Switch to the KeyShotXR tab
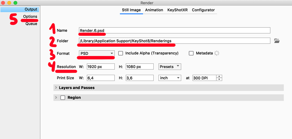Viewport: 292px width, 139px height. [x=178, y=10]
